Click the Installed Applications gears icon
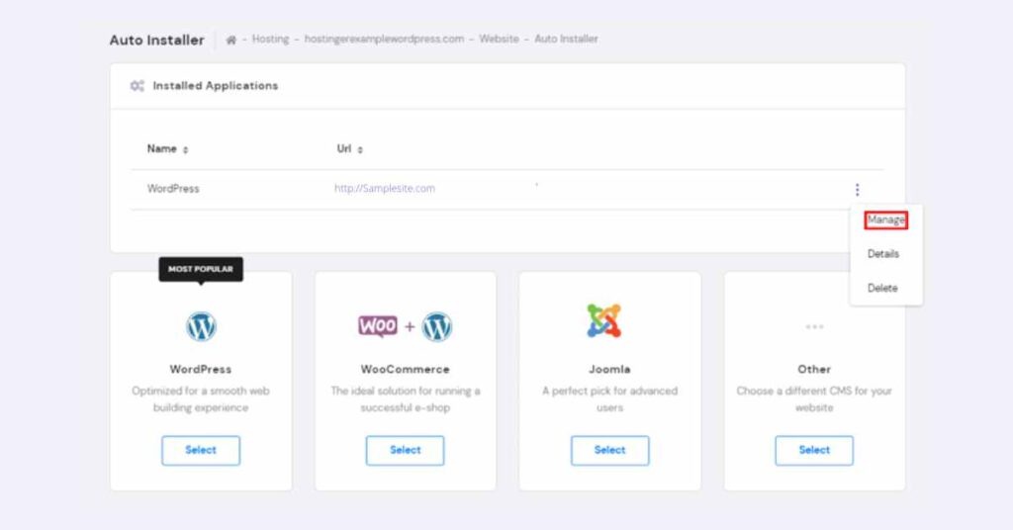Image resolution: width=1013 pixels, height=530 pixels. (x=137, y=86)
